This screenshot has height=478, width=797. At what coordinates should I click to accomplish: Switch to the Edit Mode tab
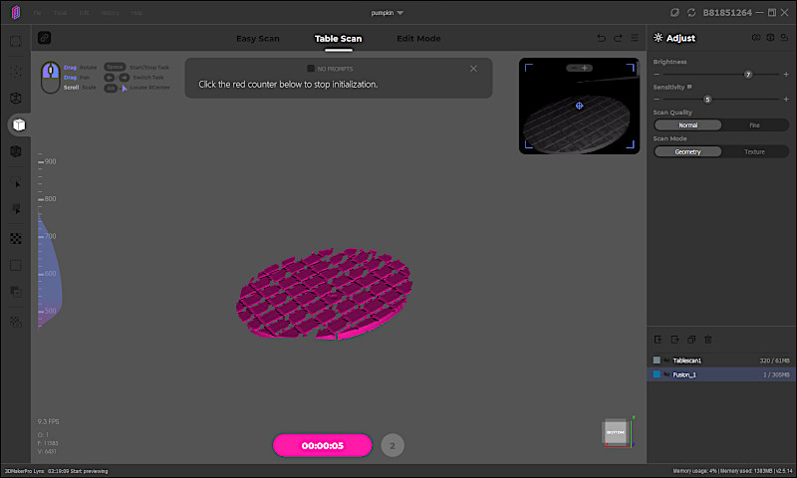418,39
